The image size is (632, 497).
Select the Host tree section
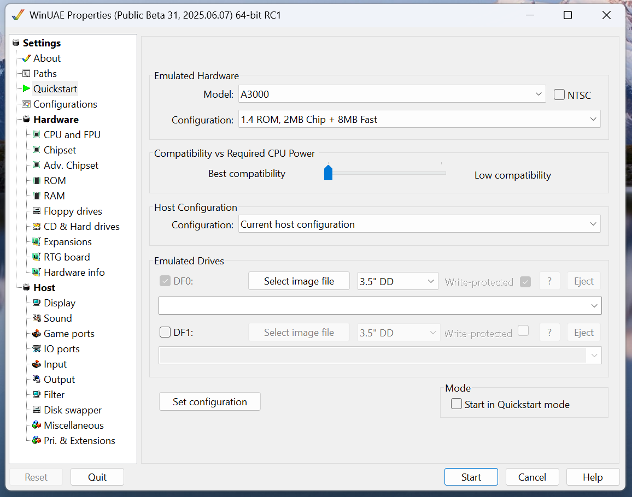(x=44, y=288)
